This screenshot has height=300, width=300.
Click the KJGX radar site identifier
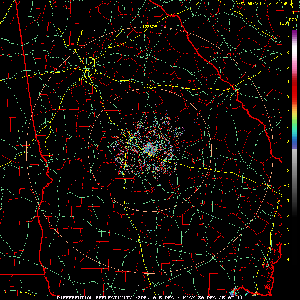coord(188,298)
